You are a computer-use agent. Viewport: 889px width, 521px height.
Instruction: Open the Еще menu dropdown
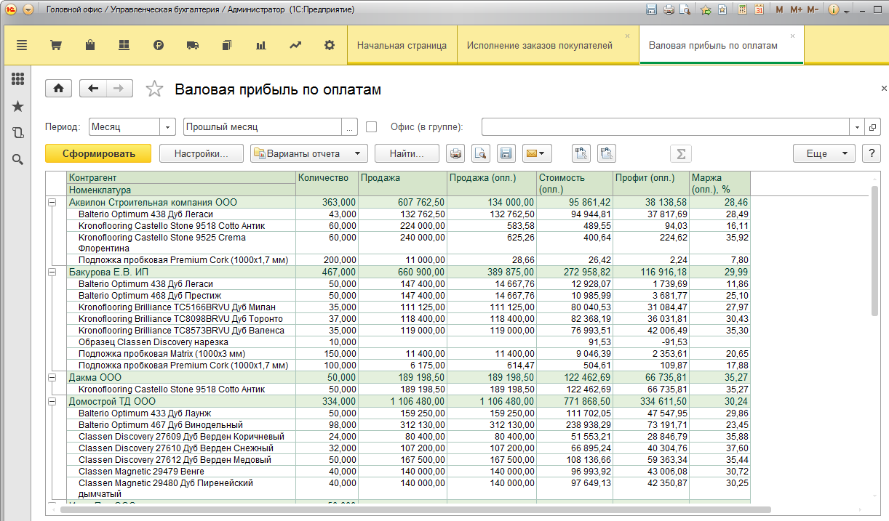(824, 153)
